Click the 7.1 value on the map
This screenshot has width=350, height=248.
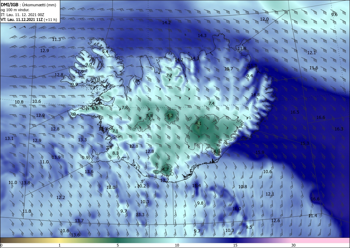pyautogui.click(x=115, y=131)
